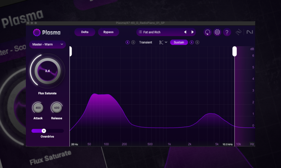Solo the Transient band

click(x=133, y=42)
